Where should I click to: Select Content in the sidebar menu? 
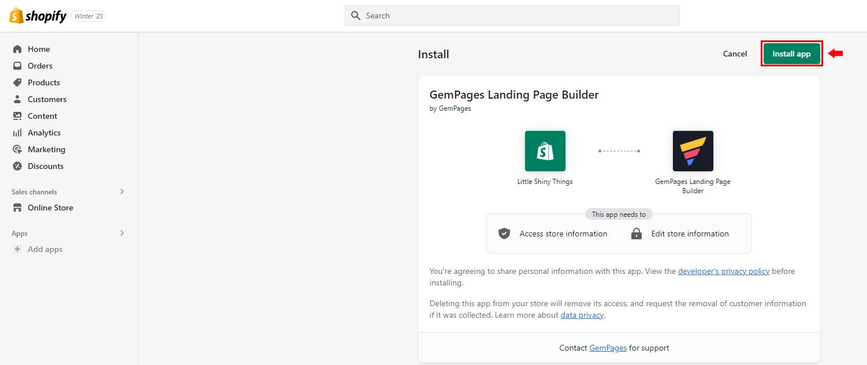tap(42, 115)
